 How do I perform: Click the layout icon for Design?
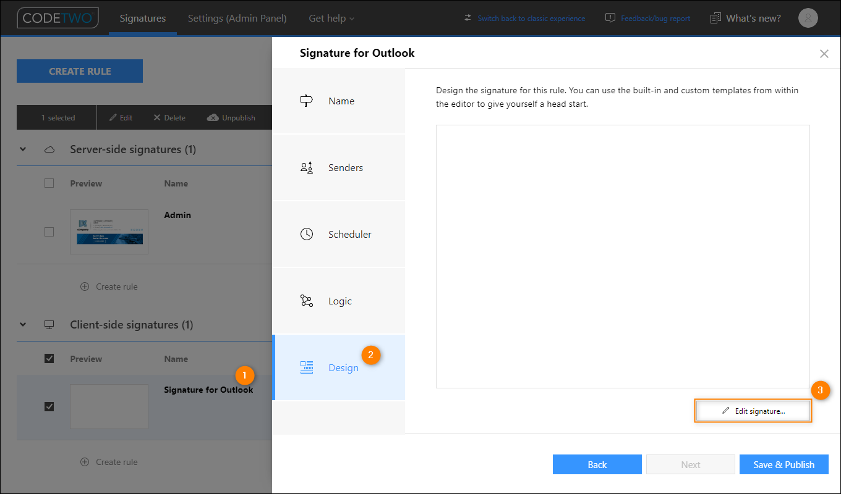(307, 367)
